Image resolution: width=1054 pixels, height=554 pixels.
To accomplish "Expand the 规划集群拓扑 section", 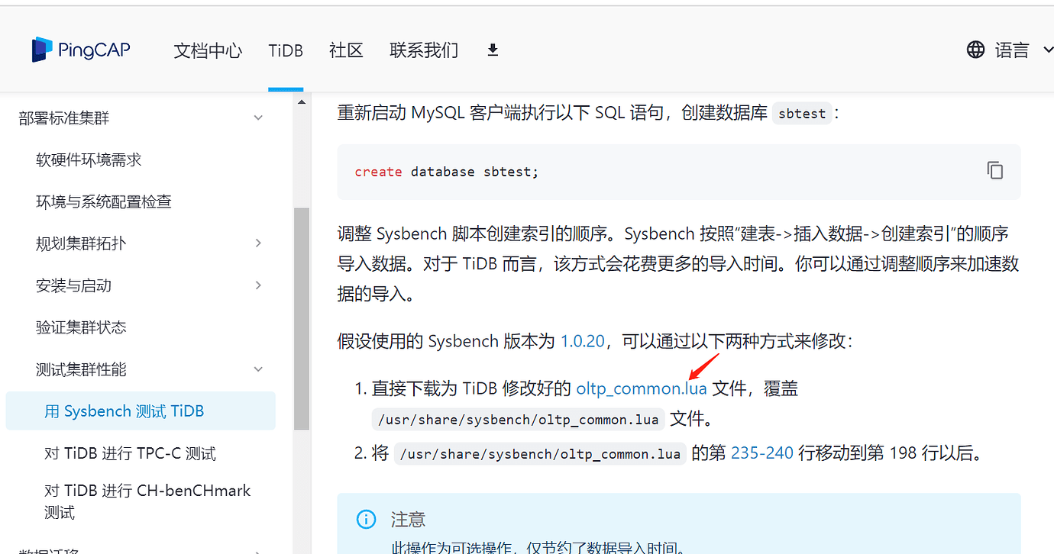I will pos(258,243).
